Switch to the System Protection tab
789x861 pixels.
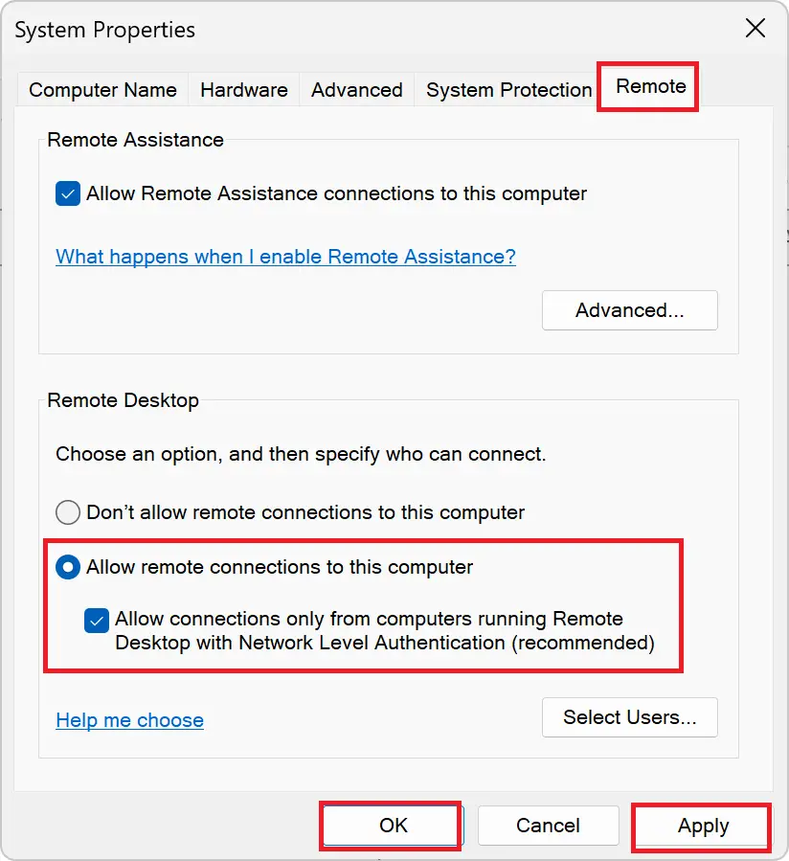tap(507, 89)
